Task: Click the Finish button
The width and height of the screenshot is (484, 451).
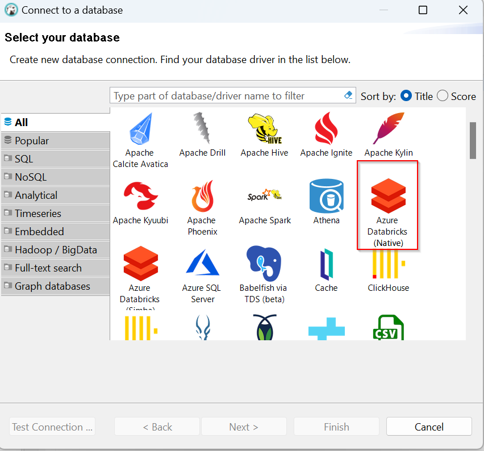Action: click(336, 427)
